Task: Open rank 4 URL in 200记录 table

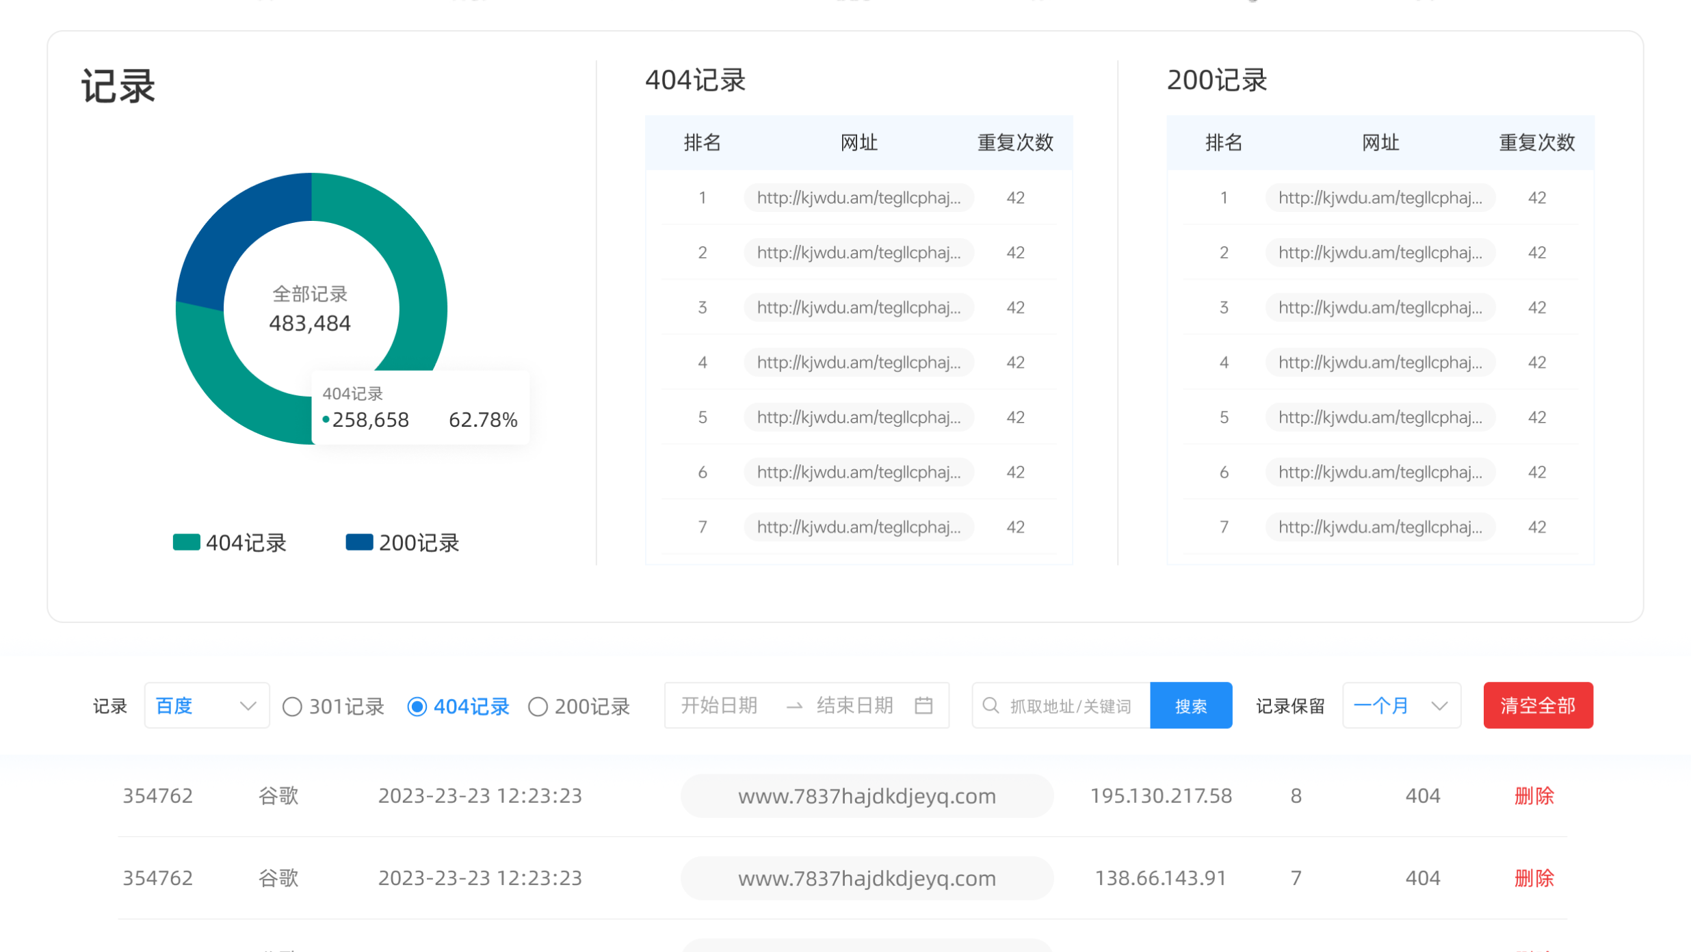Action: 1380,362
